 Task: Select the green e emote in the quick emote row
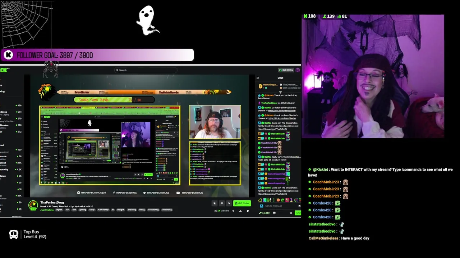click(283, 200)
